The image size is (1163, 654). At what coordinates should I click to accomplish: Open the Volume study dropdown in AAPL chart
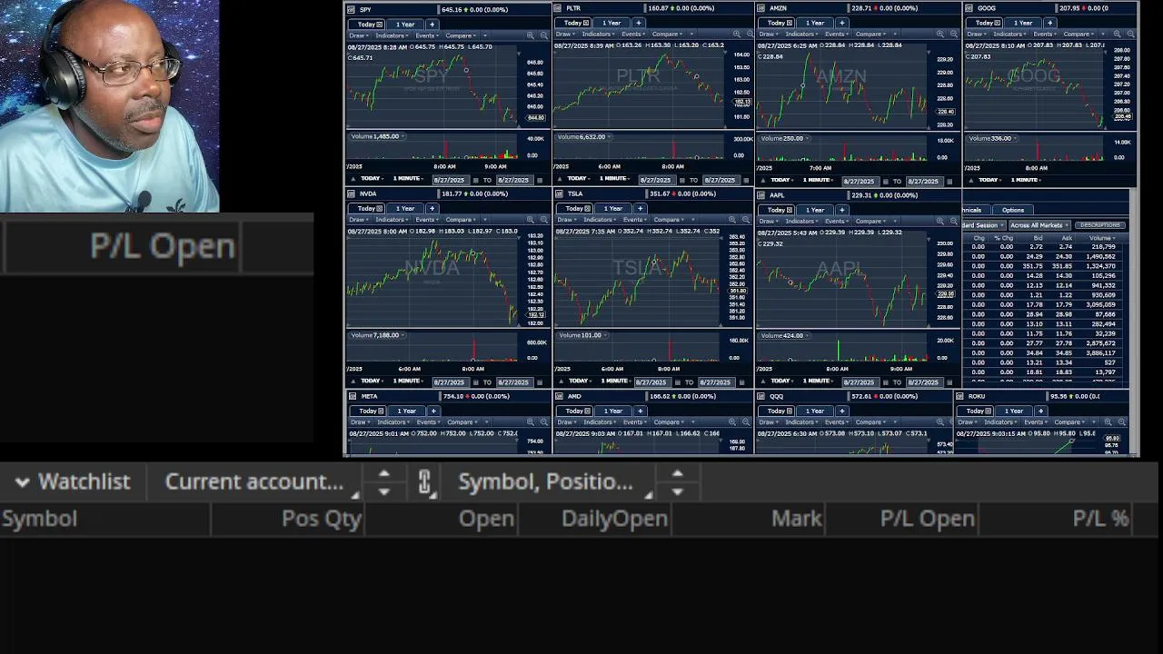coord(785,336)
